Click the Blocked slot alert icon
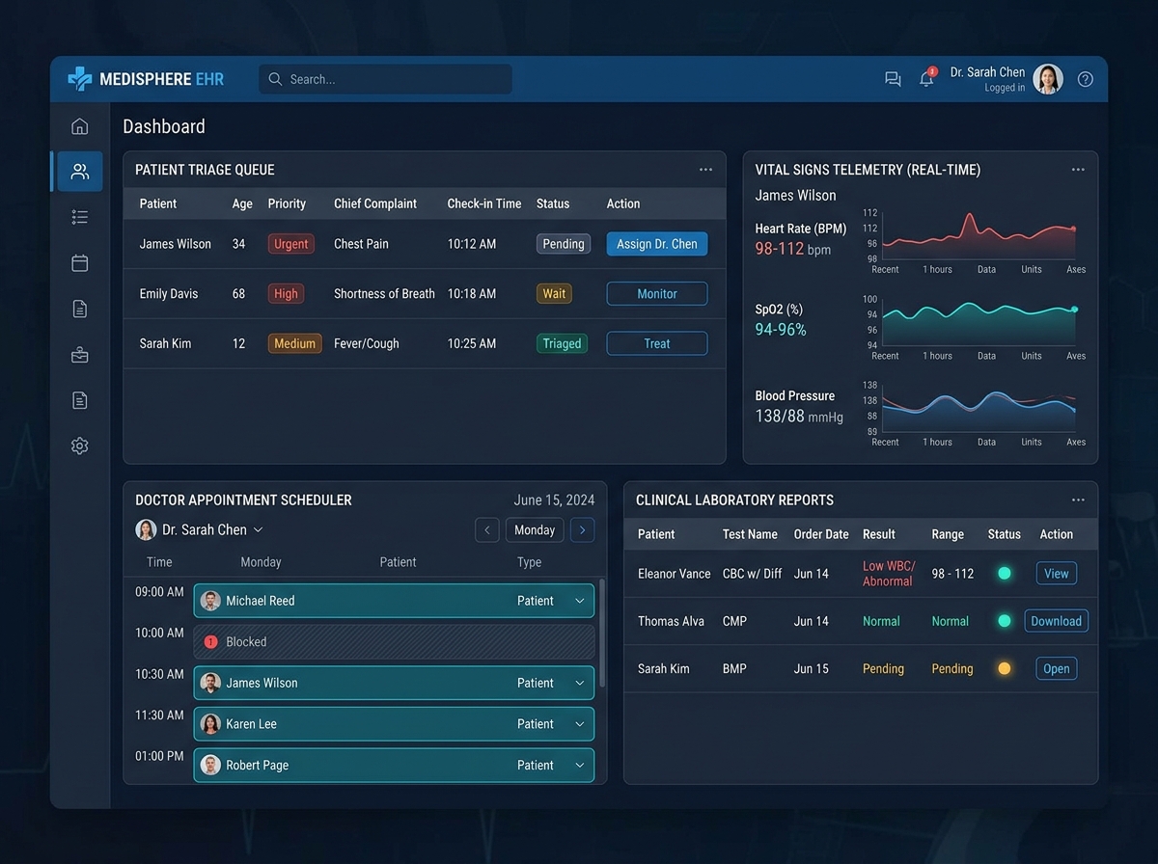1158x864 pixels. coord(211,641)
